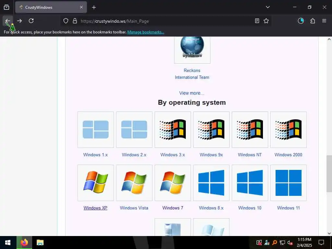The width and height of the screenshot is (332, 249).
Task: Follow the Windows 1.x text link
Action: coord(96,155)
